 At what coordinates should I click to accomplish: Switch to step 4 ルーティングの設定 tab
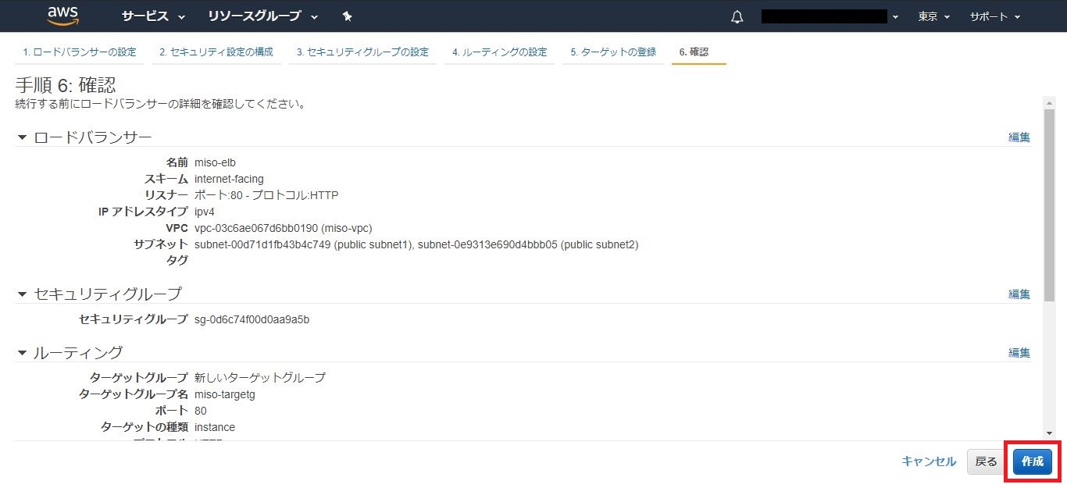tap(499, 52)
